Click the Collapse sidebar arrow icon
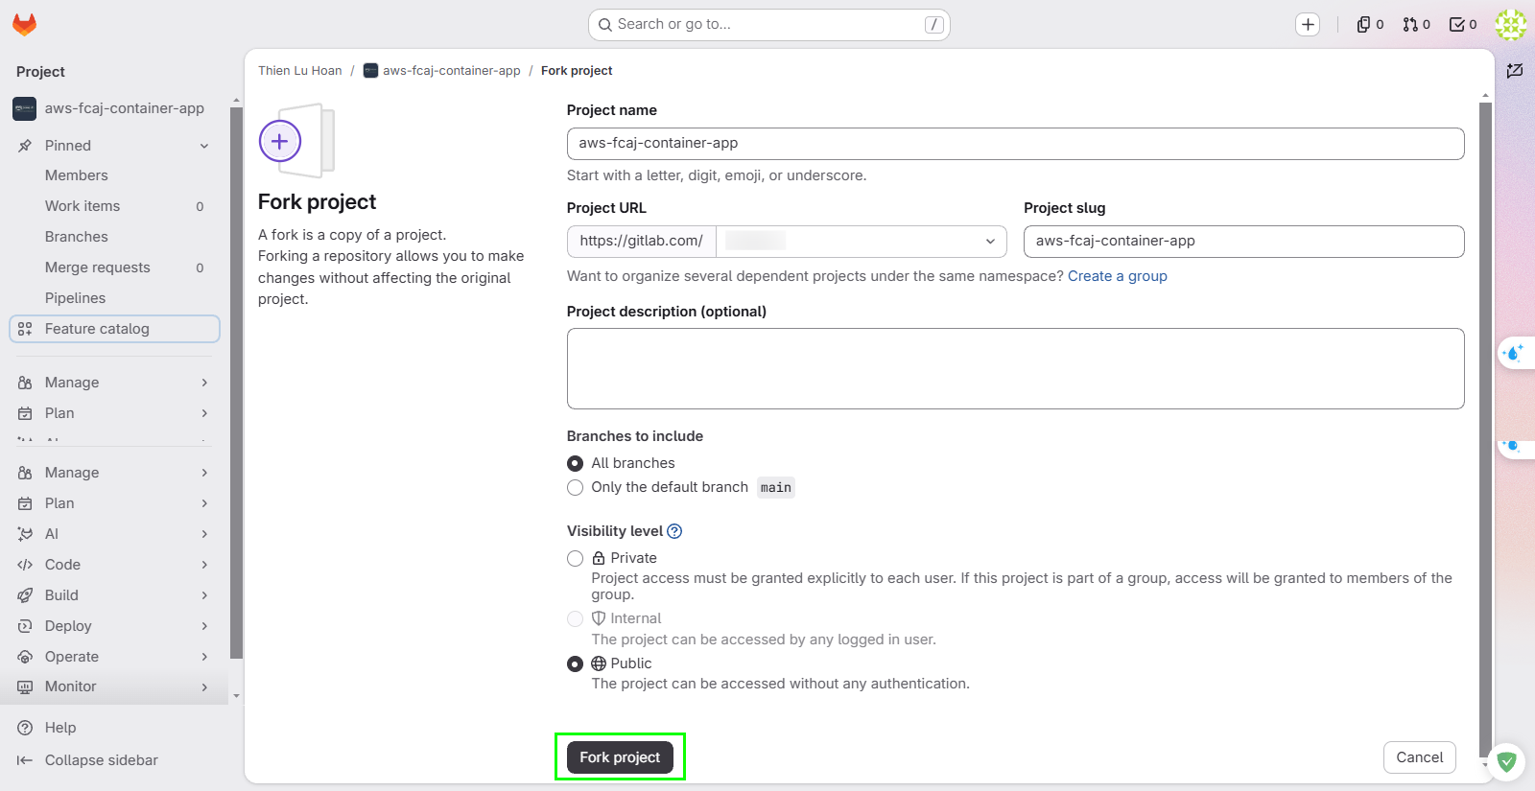The image size is (1535, 791). coord(25,760)
